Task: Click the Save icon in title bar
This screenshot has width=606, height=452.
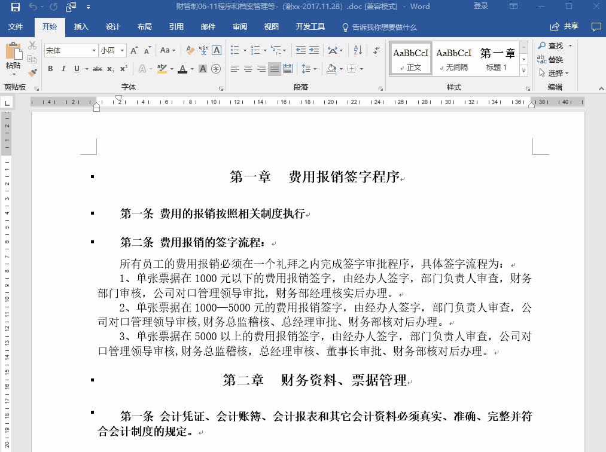Action: point(16,7)
